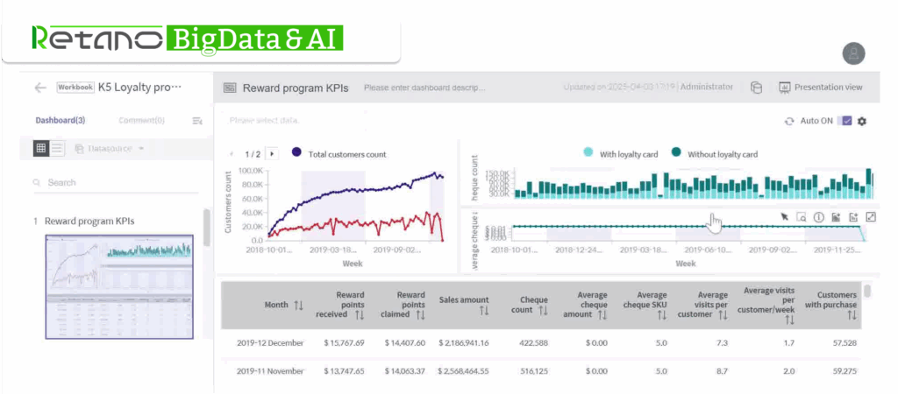Open the Dashboard(3) tab

[60, 121]
